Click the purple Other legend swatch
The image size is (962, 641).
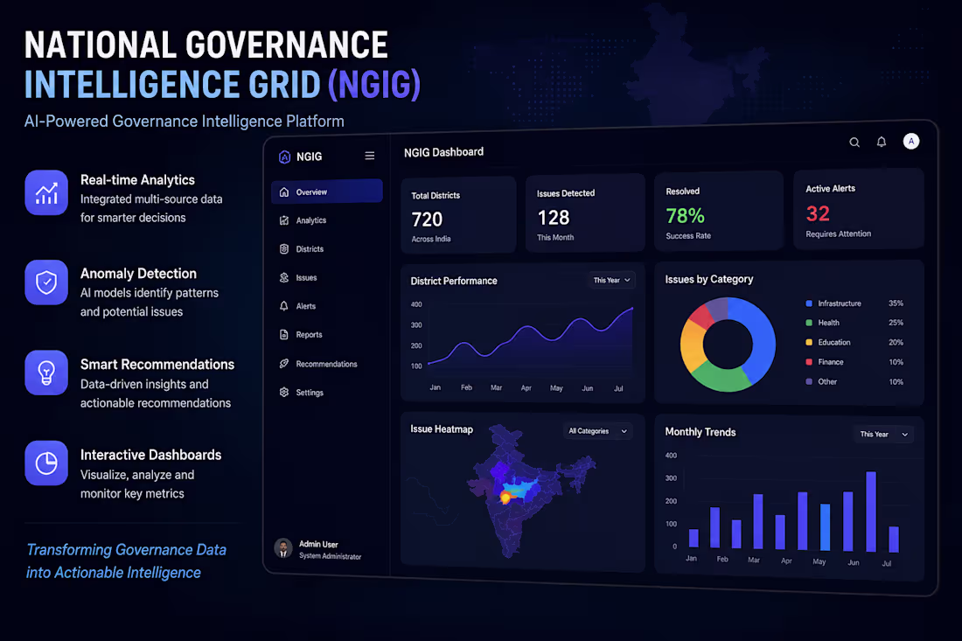point(809,381)
